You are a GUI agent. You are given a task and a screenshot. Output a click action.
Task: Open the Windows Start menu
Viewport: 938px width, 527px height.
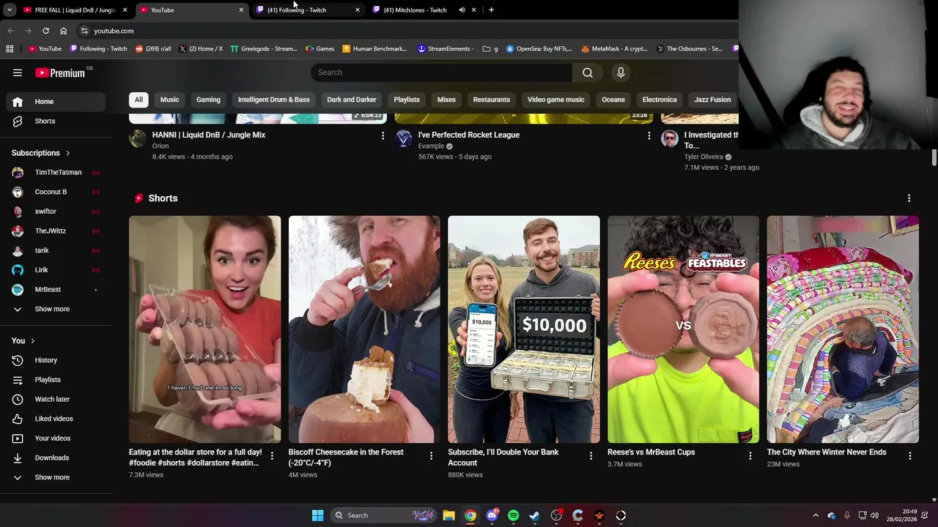[317, 515]
